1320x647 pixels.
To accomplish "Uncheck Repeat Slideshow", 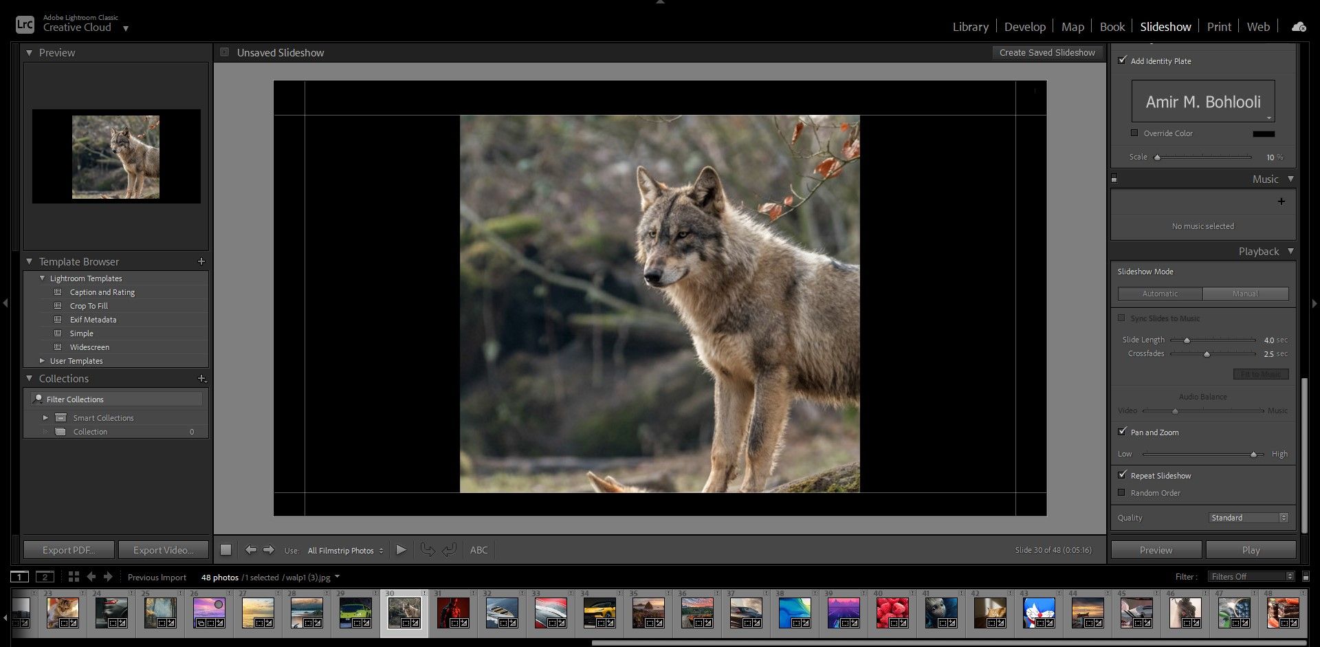I will click(x=1123, y=475).
